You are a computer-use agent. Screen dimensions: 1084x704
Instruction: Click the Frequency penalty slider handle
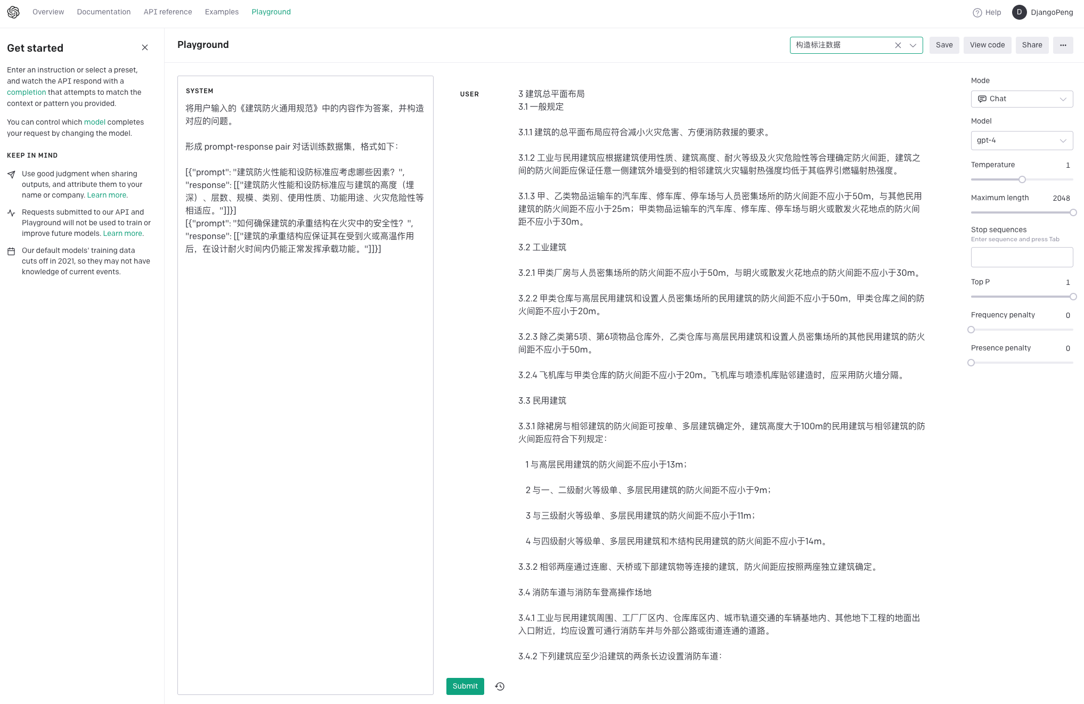click(x=971, y=330)
